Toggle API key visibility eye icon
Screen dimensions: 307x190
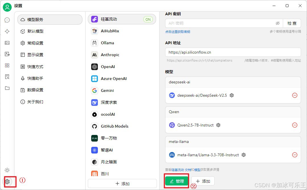[278, 23]
